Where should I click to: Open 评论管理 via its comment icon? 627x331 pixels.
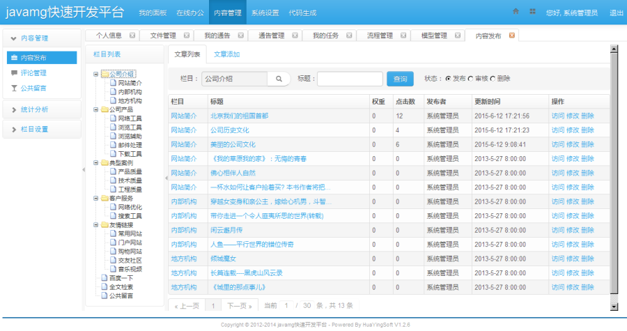[x=15, y=72]
